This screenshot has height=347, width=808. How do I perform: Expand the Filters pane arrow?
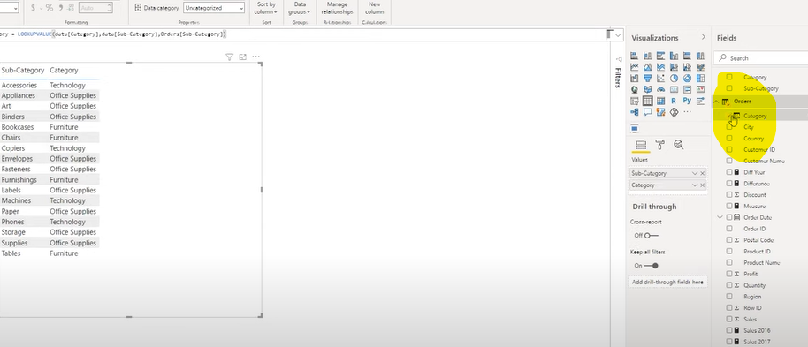pyautogui.click(x=618, y=59)
